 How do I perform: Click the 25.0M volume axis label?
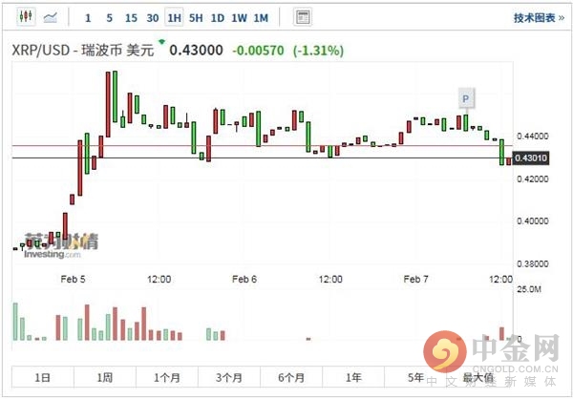[x=529, y=290]
